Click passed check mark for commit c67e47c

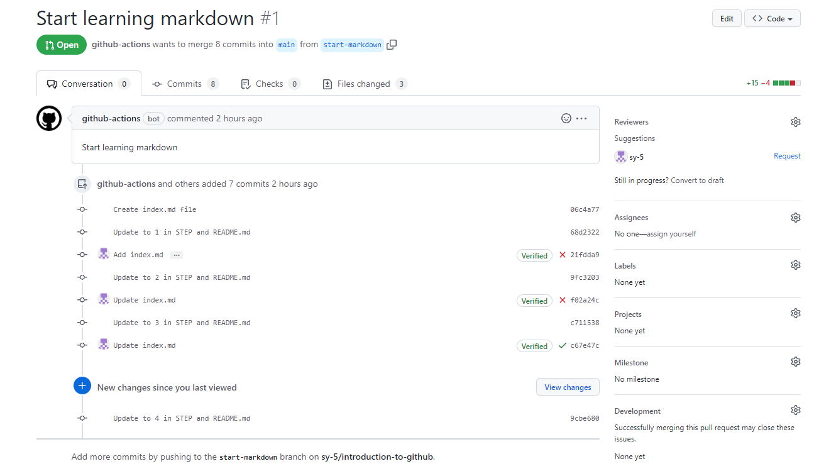point(563,346)
